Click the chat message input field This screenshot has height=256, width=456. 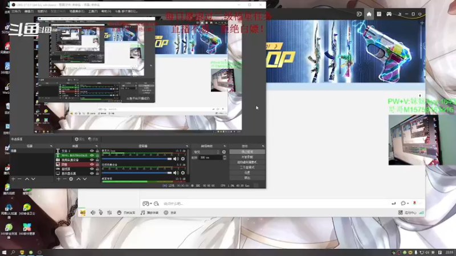point(274,204)
